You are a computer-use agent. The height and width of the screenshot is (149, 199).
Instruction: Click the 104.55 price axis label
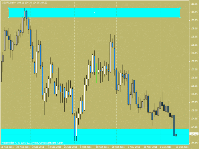[x=194, y=127]
